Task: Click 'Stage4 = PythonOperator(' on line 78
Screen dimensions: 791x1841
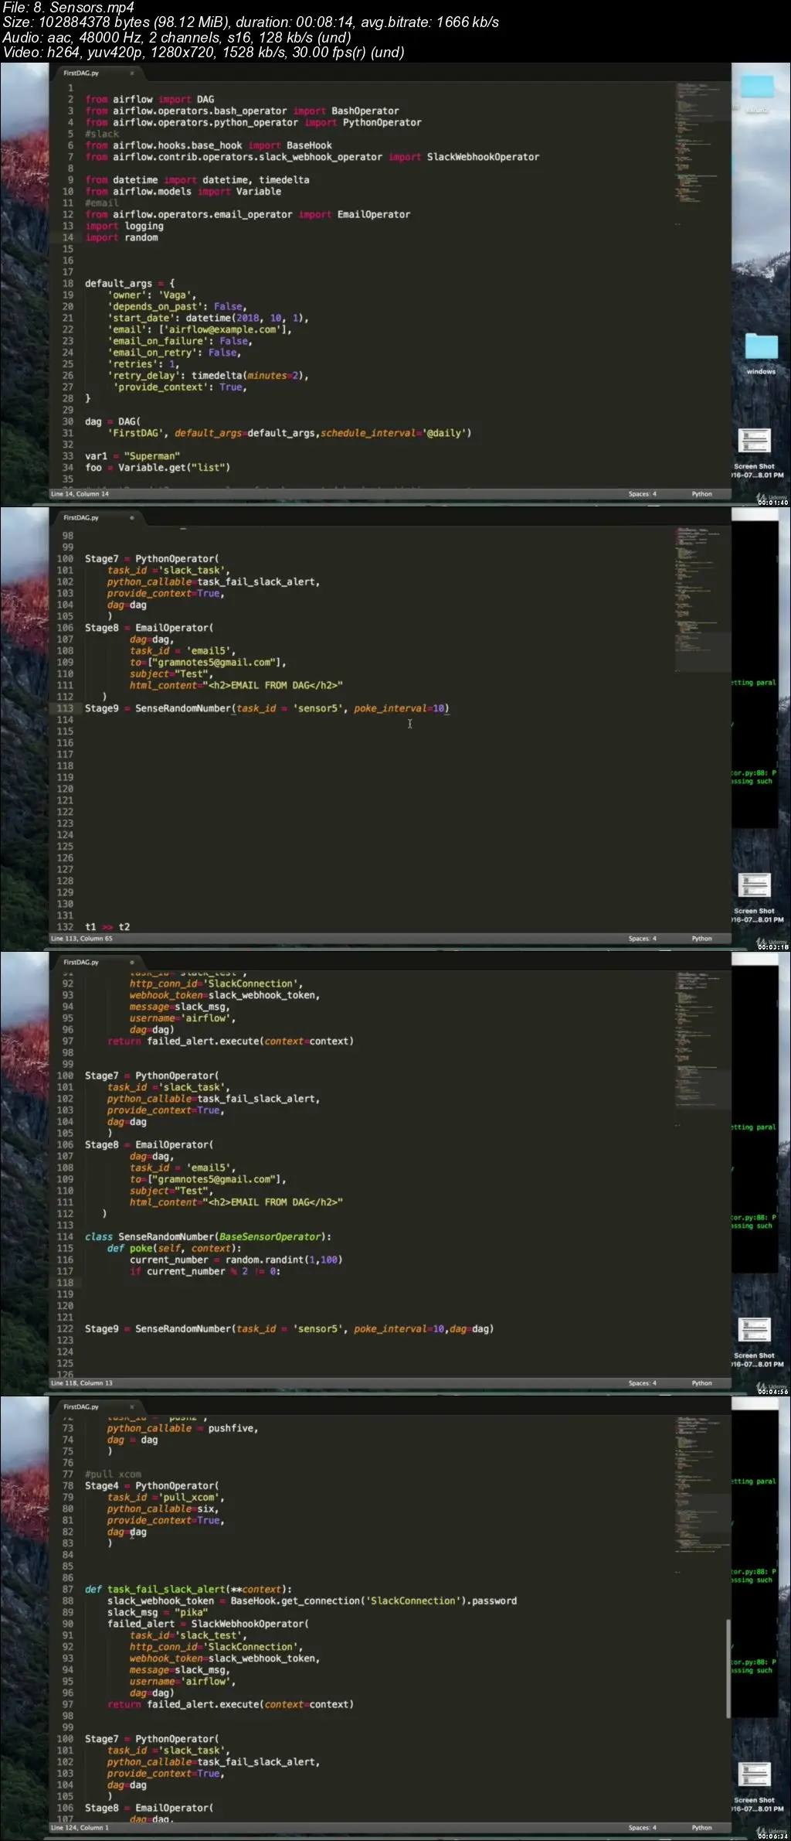Action: click(x=152, y=1486)
